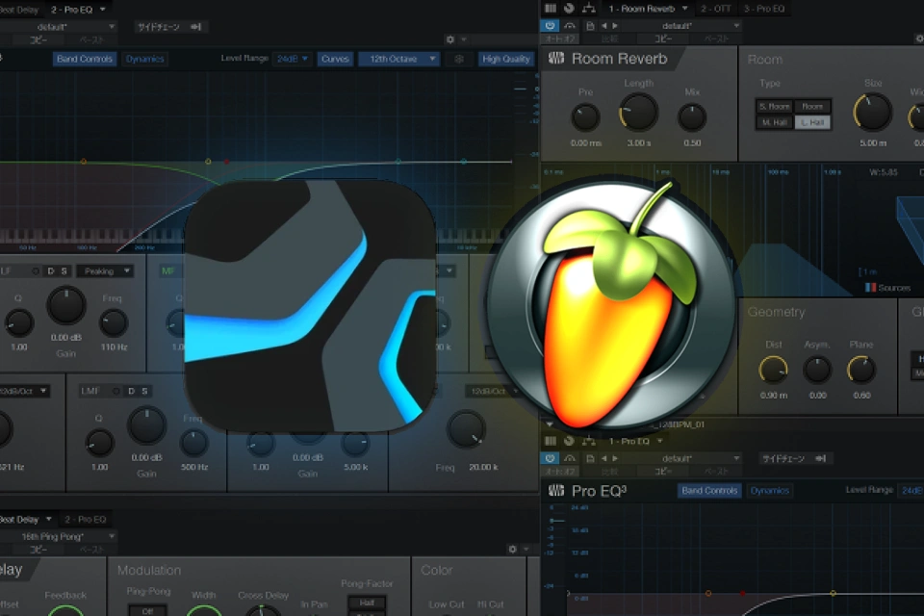The width and height of the screenshot is (924, 616).
Task: Click the routing icon beside the Room Reverb tab
Action: tap(589, 9)
